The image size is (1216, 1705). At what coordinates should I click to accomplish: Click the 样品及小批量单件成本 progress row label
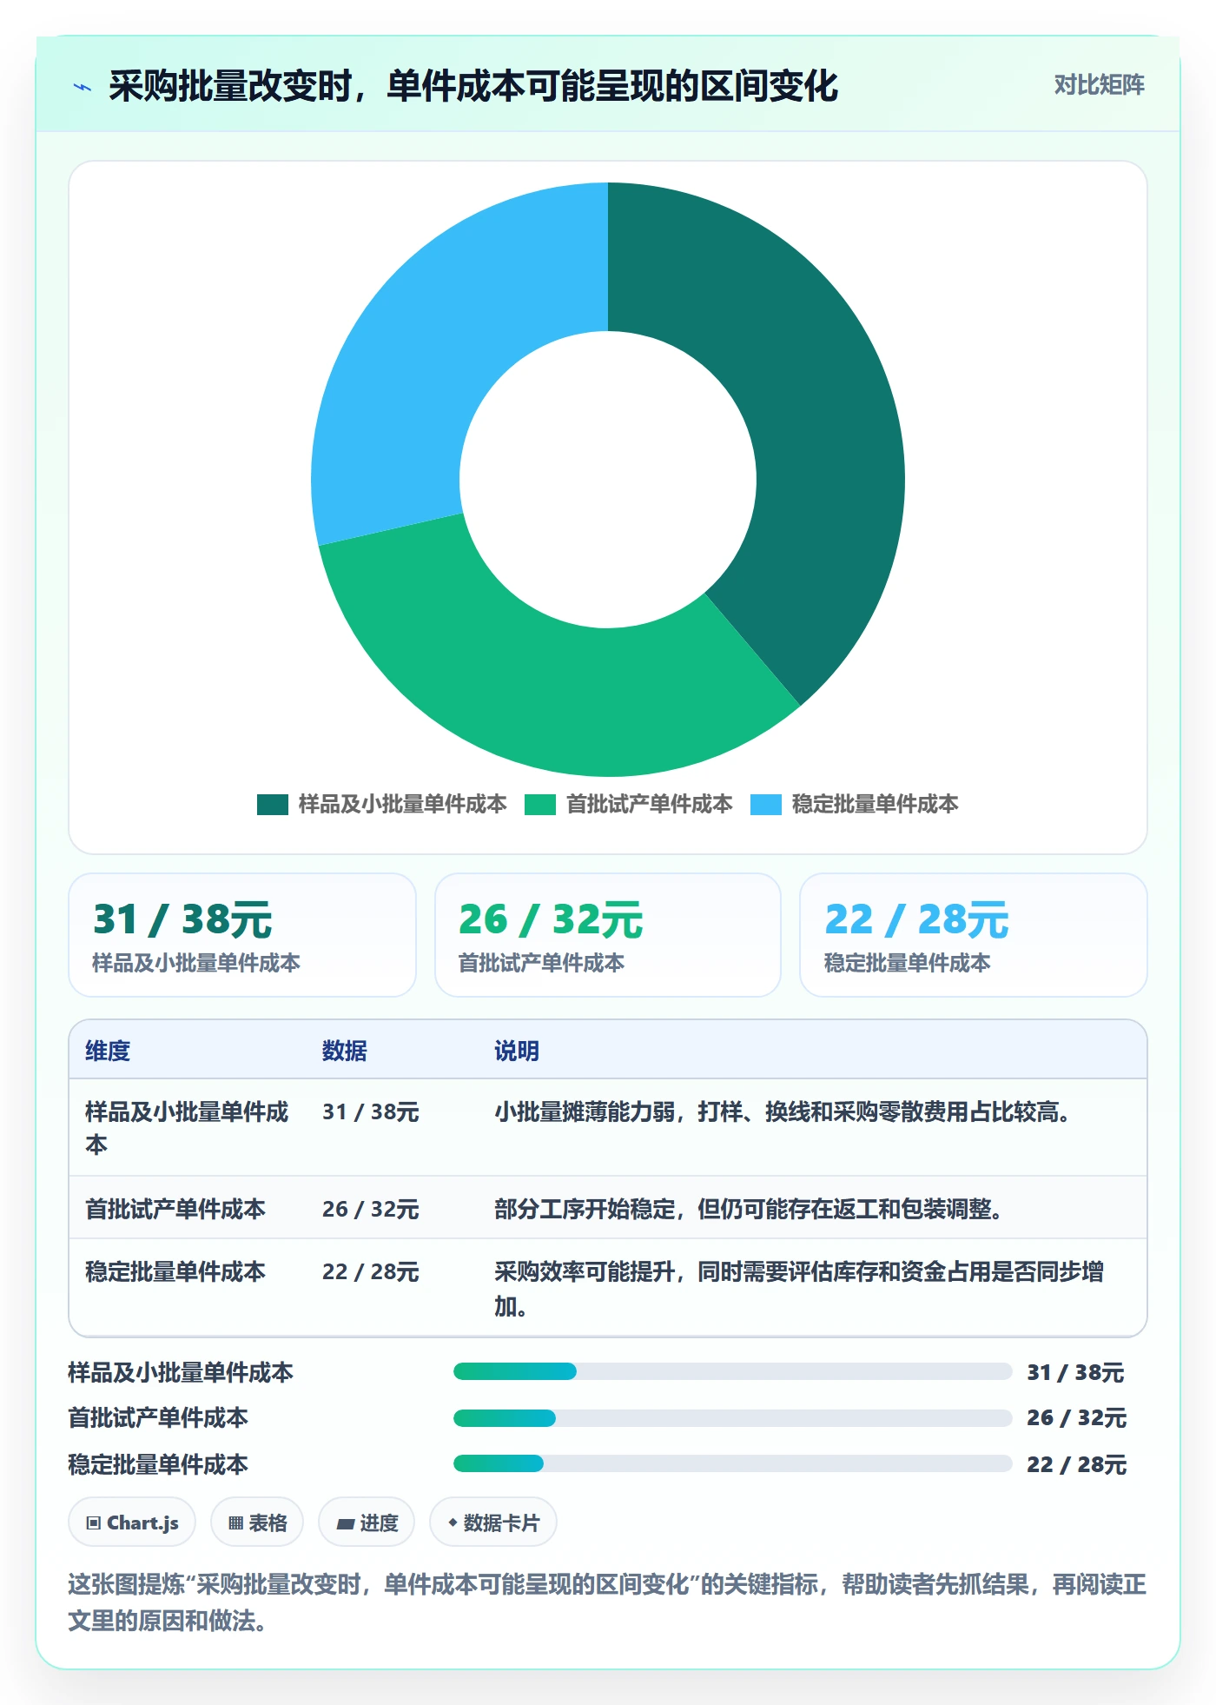point(181,1372)
